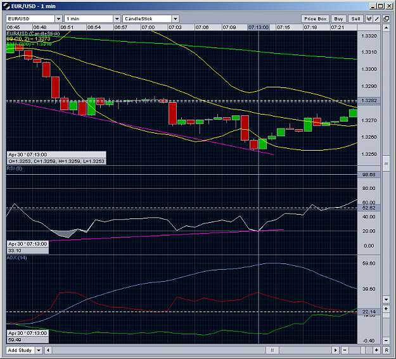
Task: Click the 07:00 time axis label
Action: [148, 27]
